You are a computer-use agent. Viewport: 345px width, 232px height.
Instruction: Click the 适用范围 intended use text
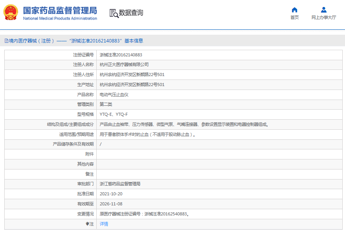[148, 134]
